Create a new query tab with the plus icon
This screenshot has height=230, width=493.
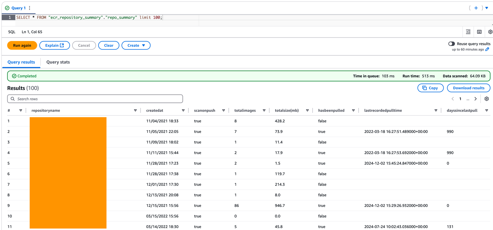476,8
